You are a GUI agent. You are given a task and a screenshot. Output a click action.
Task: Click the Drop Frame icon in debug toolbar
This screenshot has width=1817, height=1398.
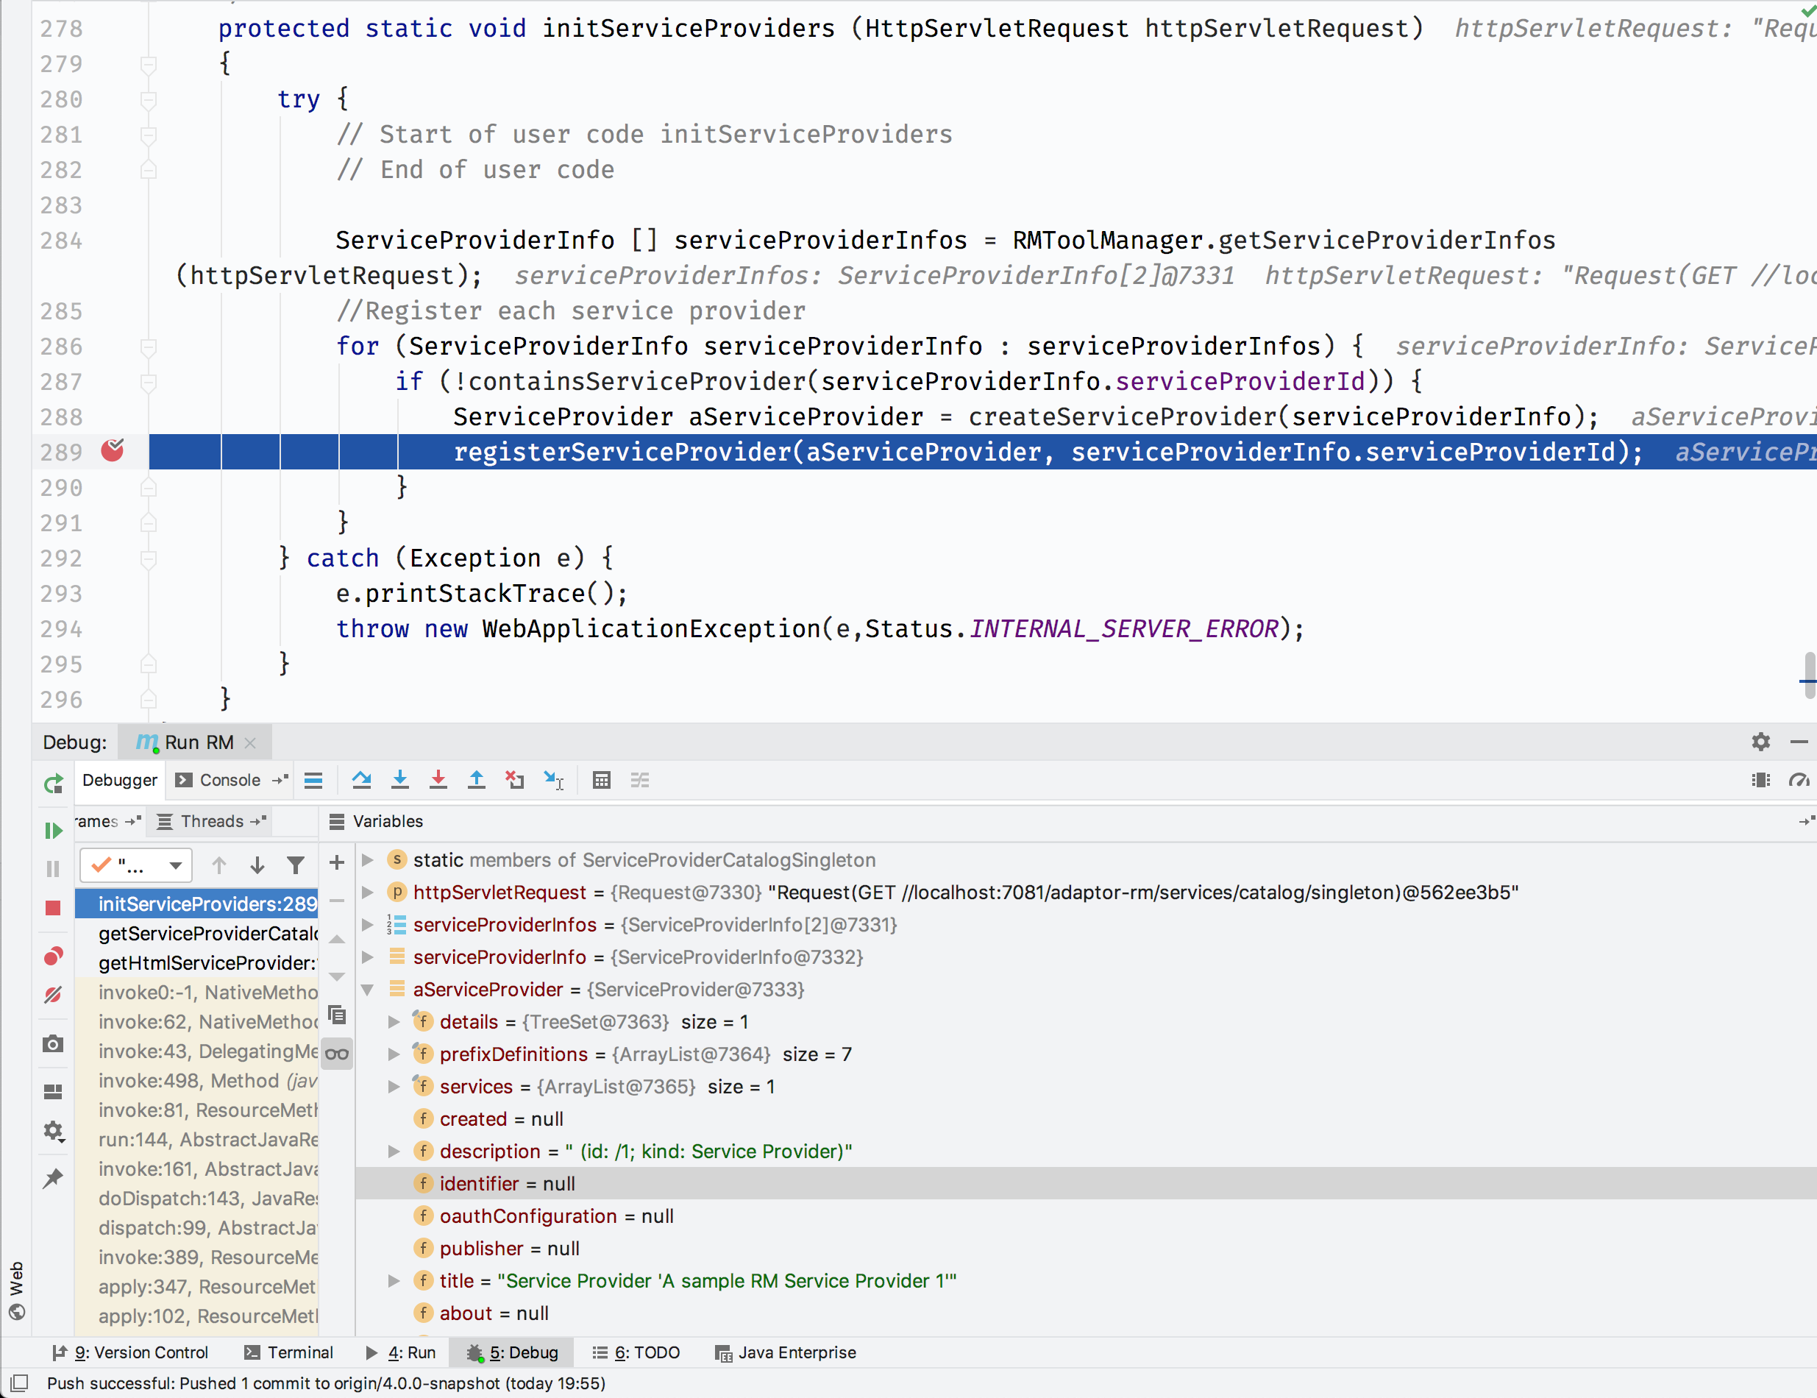[515, 780]
